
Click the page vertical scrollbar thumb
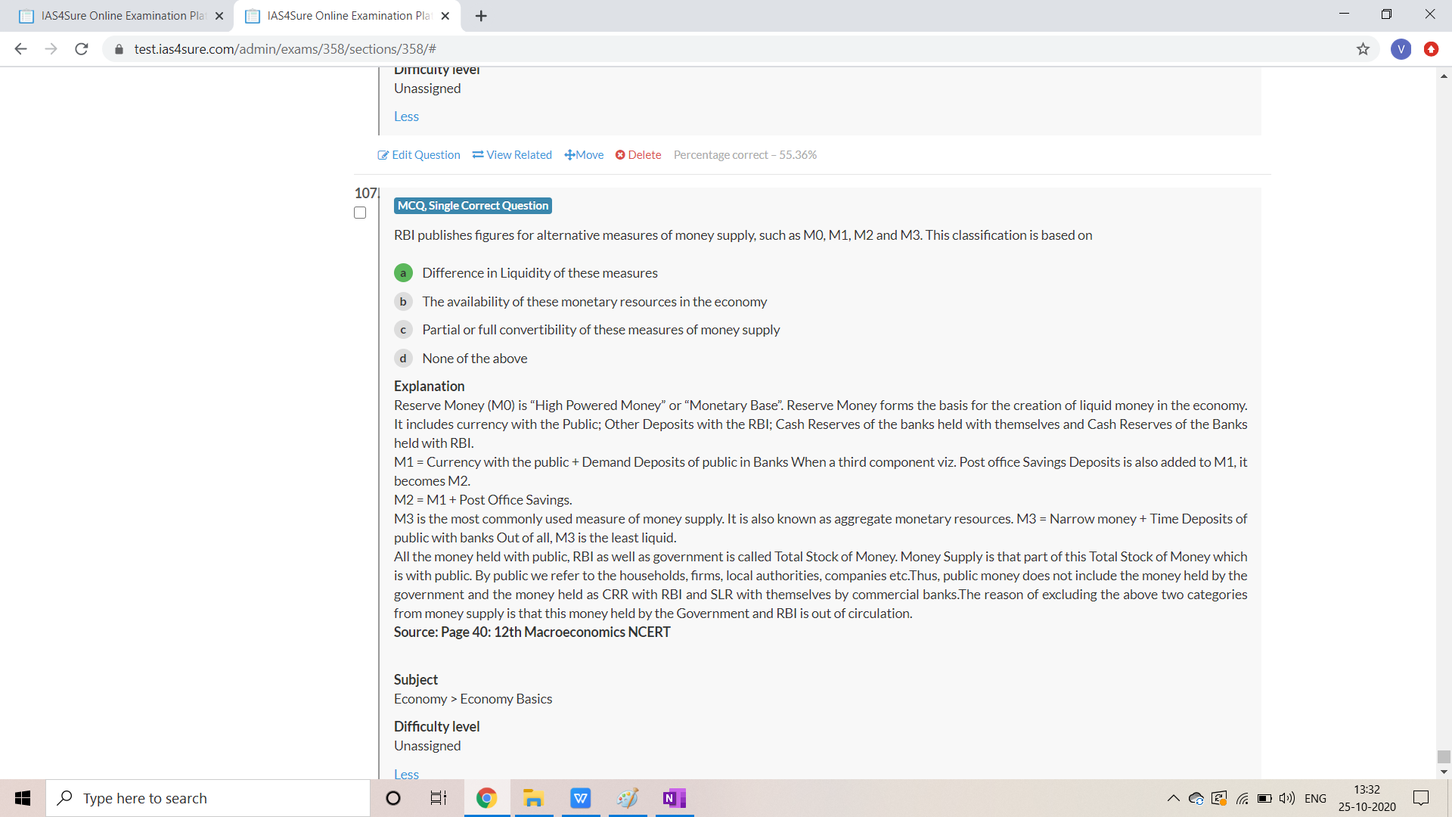[x=1444, y=756]
